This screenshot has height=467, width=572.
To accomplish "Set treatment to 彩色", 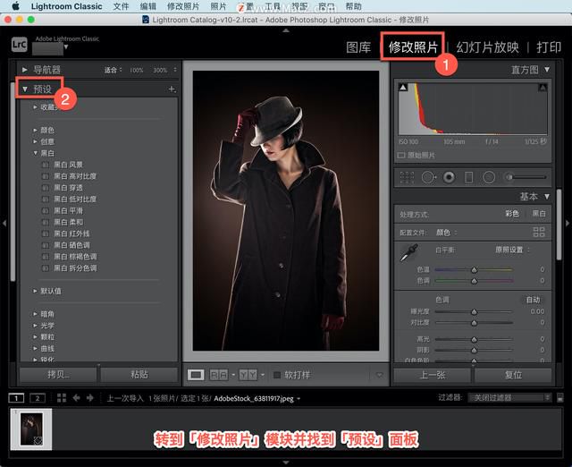I will [x=512, y=214].
